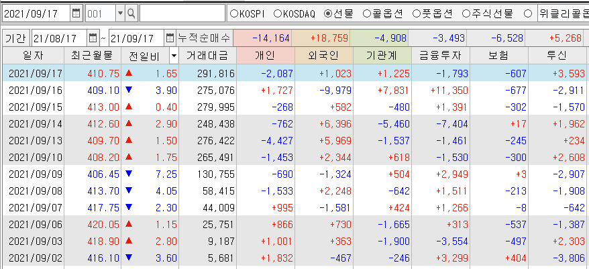
Task: Open calendar for period start 21/08/17
Action: tap(93, 38)
